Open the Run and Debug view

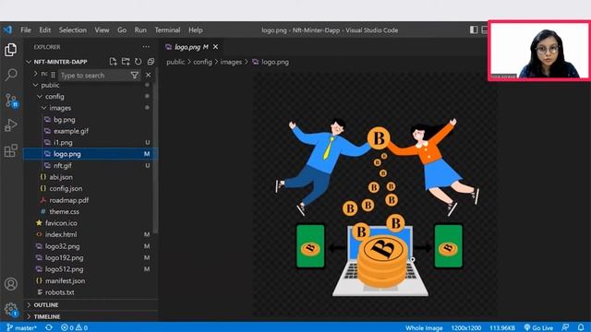pyautogui.click(x=11, y=125)
